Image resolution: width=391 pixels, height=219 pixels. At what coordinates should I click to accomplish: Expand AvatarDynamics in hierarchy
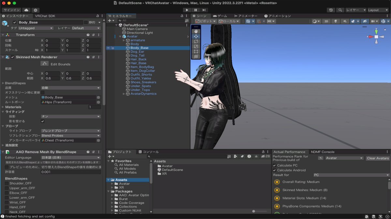point(124,94)
